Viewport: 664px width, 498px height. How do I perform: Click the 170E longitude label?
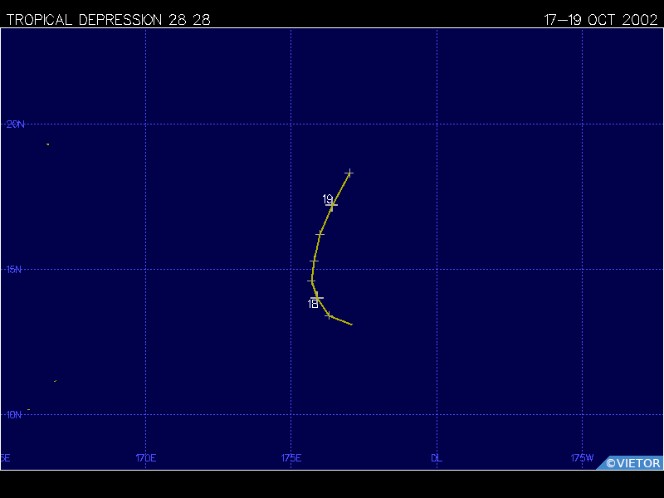pos(146,458)
